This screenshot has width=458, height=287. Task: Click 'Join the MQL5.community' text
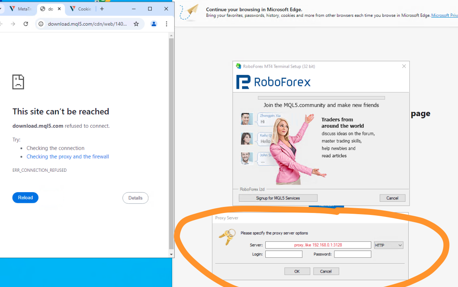[x=321, y=105]
